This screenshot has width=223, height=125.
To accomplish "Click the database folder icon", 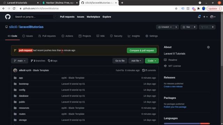I will point(15,96).
